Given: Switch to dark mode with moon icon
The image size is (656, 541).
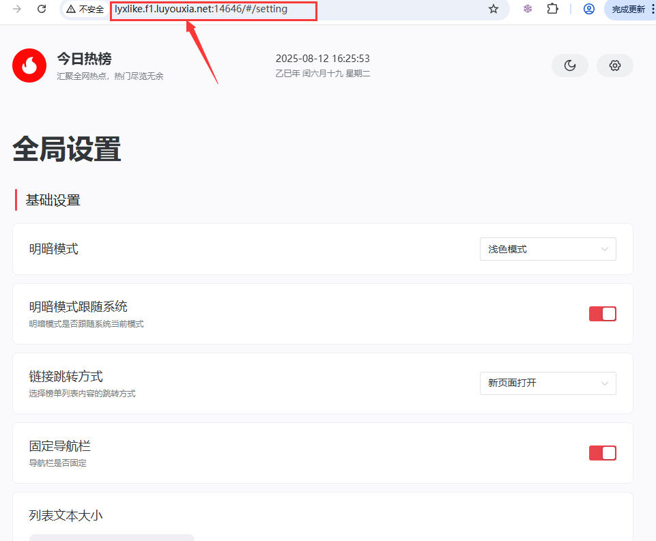Looking at the screenshot, I should (570, 65).
